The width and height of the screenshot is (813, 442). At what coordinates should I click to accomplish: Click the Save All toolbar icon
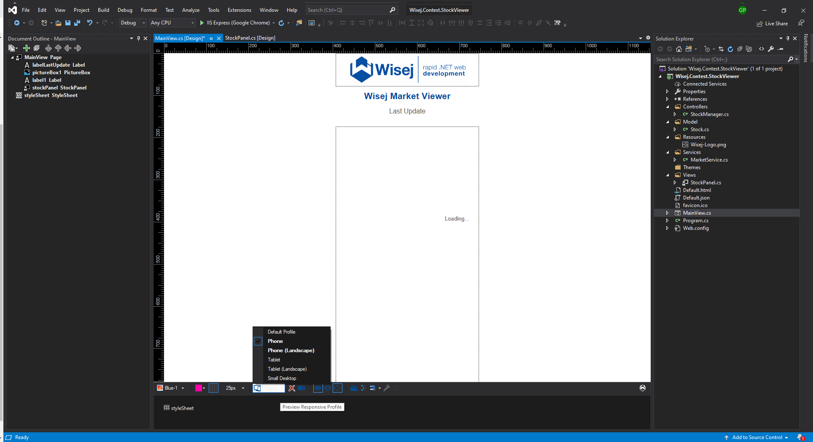coord(77,23)
